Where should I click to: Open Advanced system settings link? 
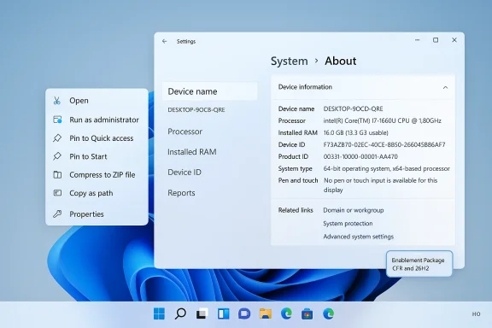point(359,237)
